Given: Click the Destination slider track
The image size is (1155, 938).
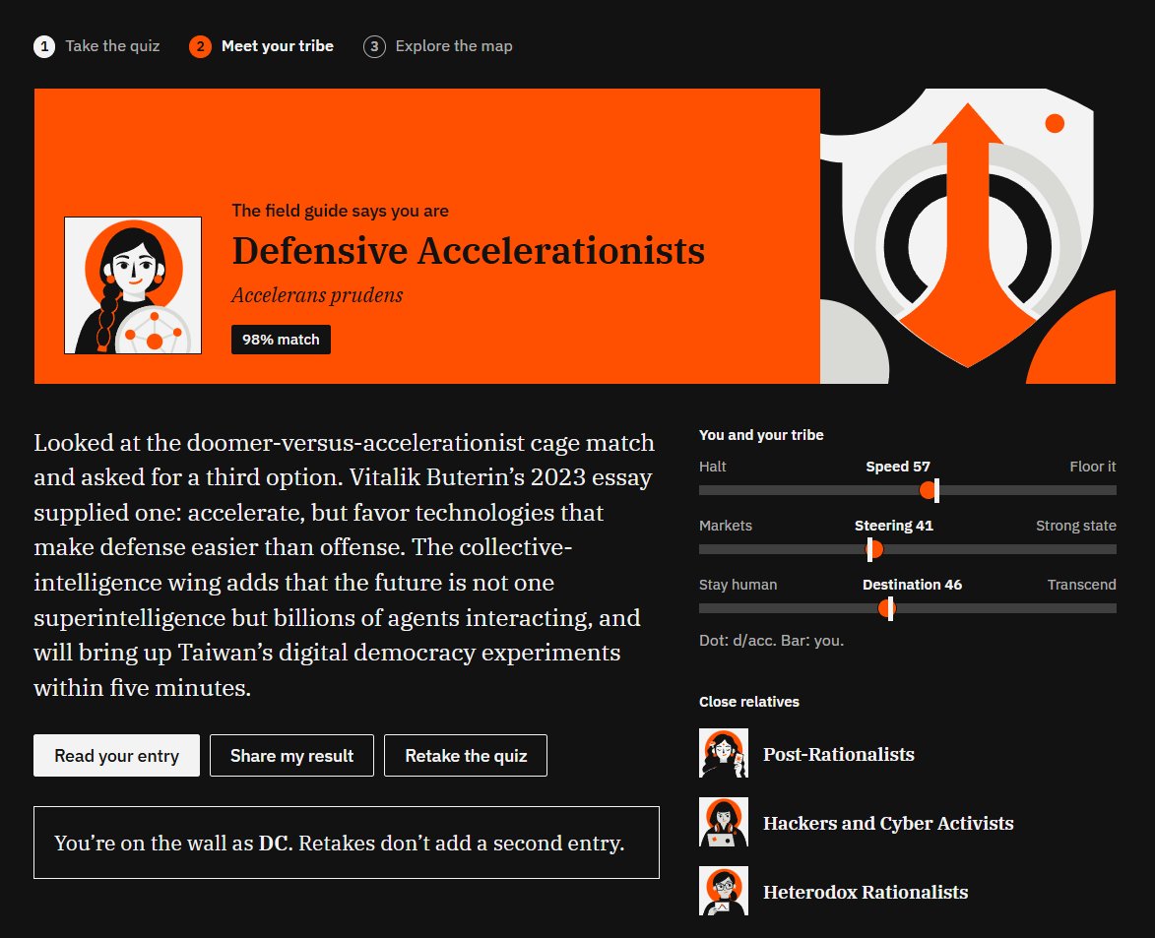Looking at the screenshot, I should [x=908, y=608].
